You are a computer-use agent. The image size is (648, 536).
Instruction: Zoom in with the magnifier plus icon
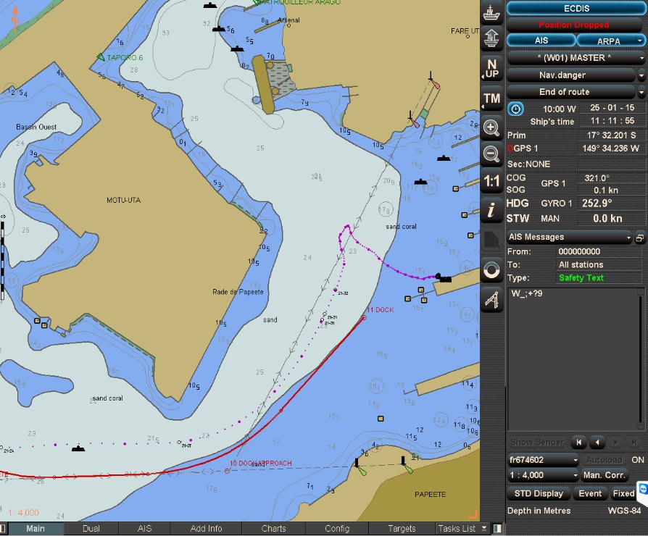click(x=492, y=129)
